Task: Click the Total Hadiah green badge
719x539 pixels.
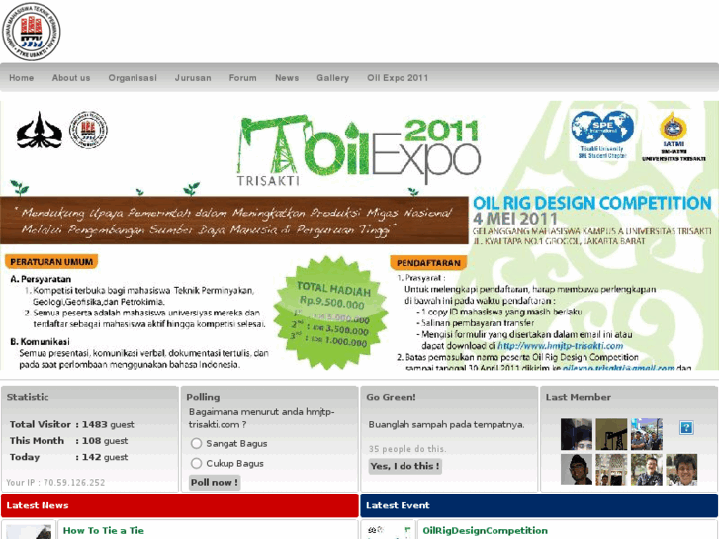Action: point(330,314)
